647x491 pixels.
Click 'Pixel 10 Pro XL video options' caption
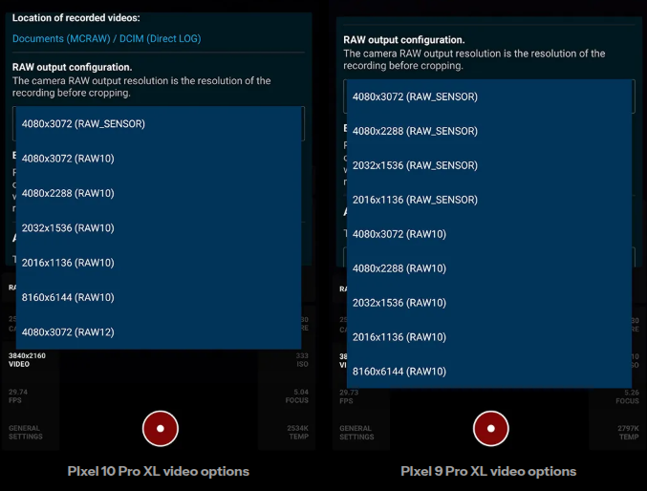158,471
